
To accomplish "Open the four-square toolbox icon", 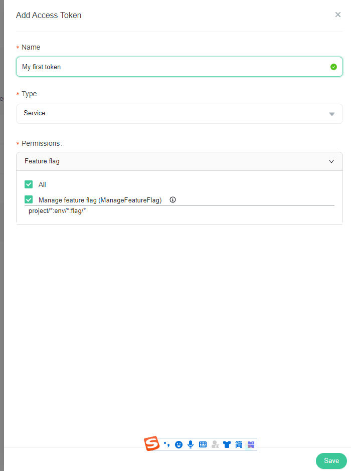I will coord(251,444).
